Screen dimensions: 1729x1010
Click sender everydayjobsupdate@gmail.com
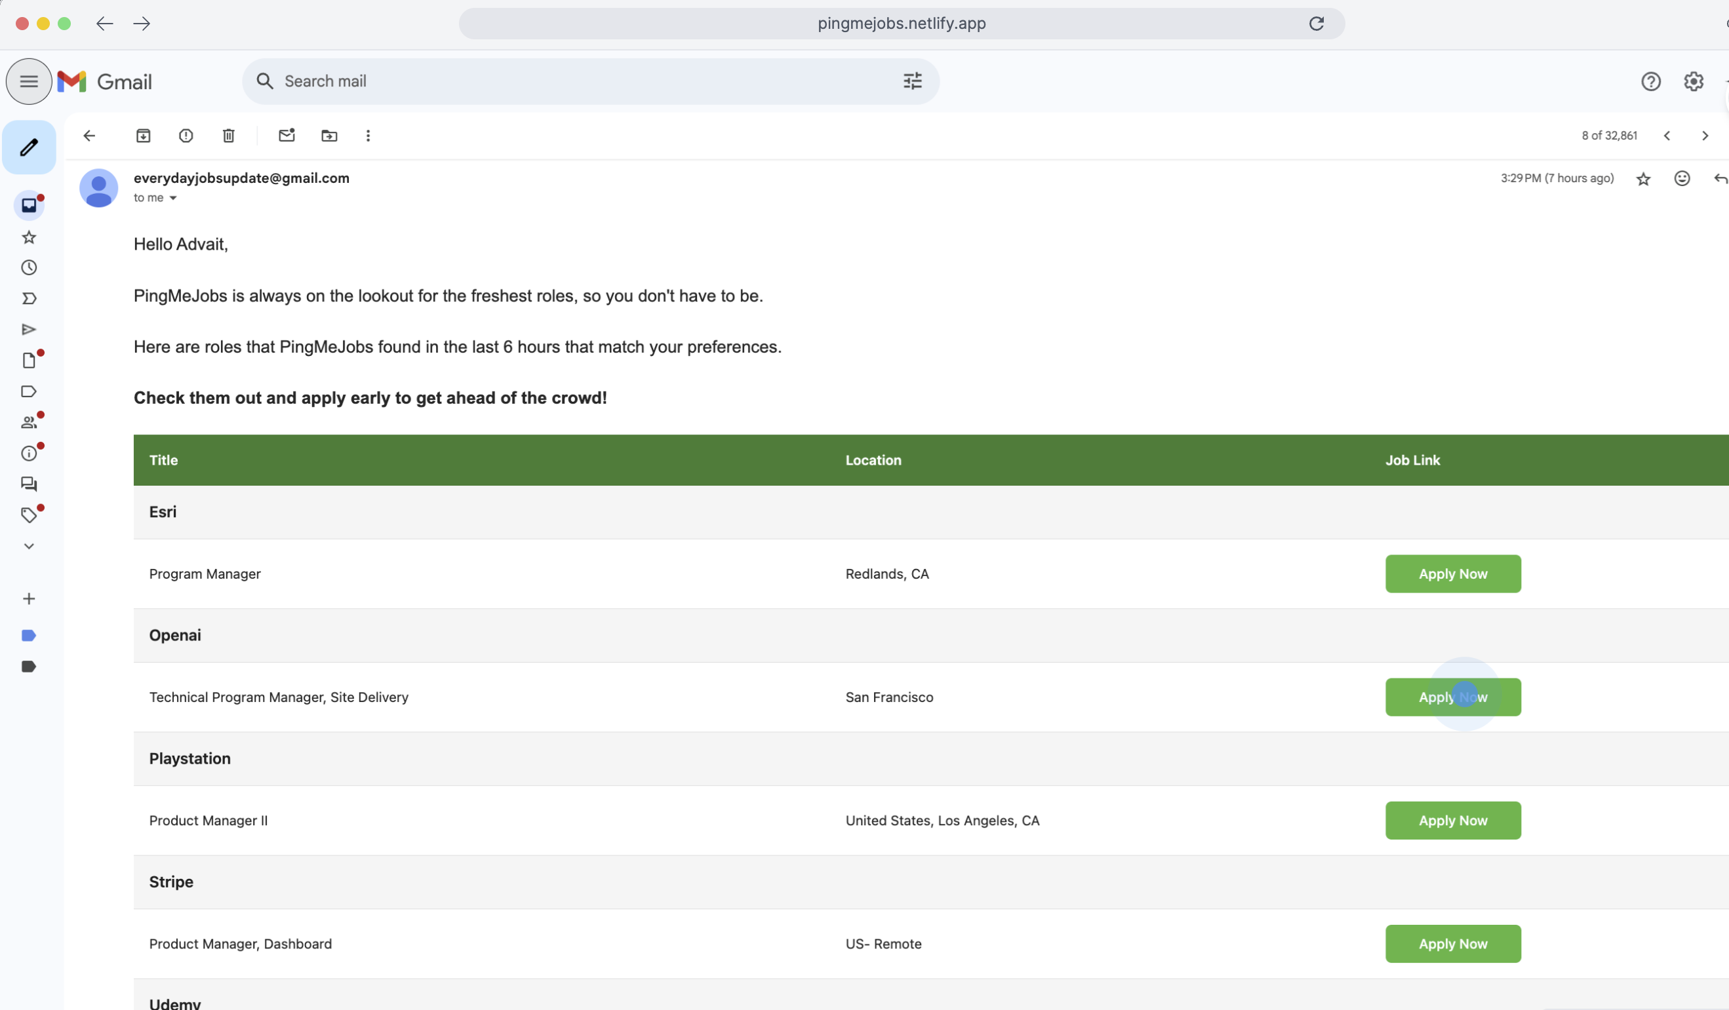pyautogui.click(x=241, y=178)
